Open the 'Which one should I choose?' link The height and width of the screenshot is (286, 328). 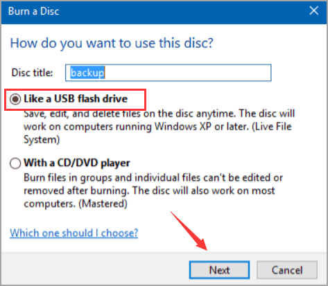click(74, 233)
